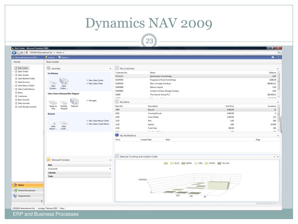Click the My Customers list icon
This screenshot has height=224, width=298.
click(x=117, y=68)
